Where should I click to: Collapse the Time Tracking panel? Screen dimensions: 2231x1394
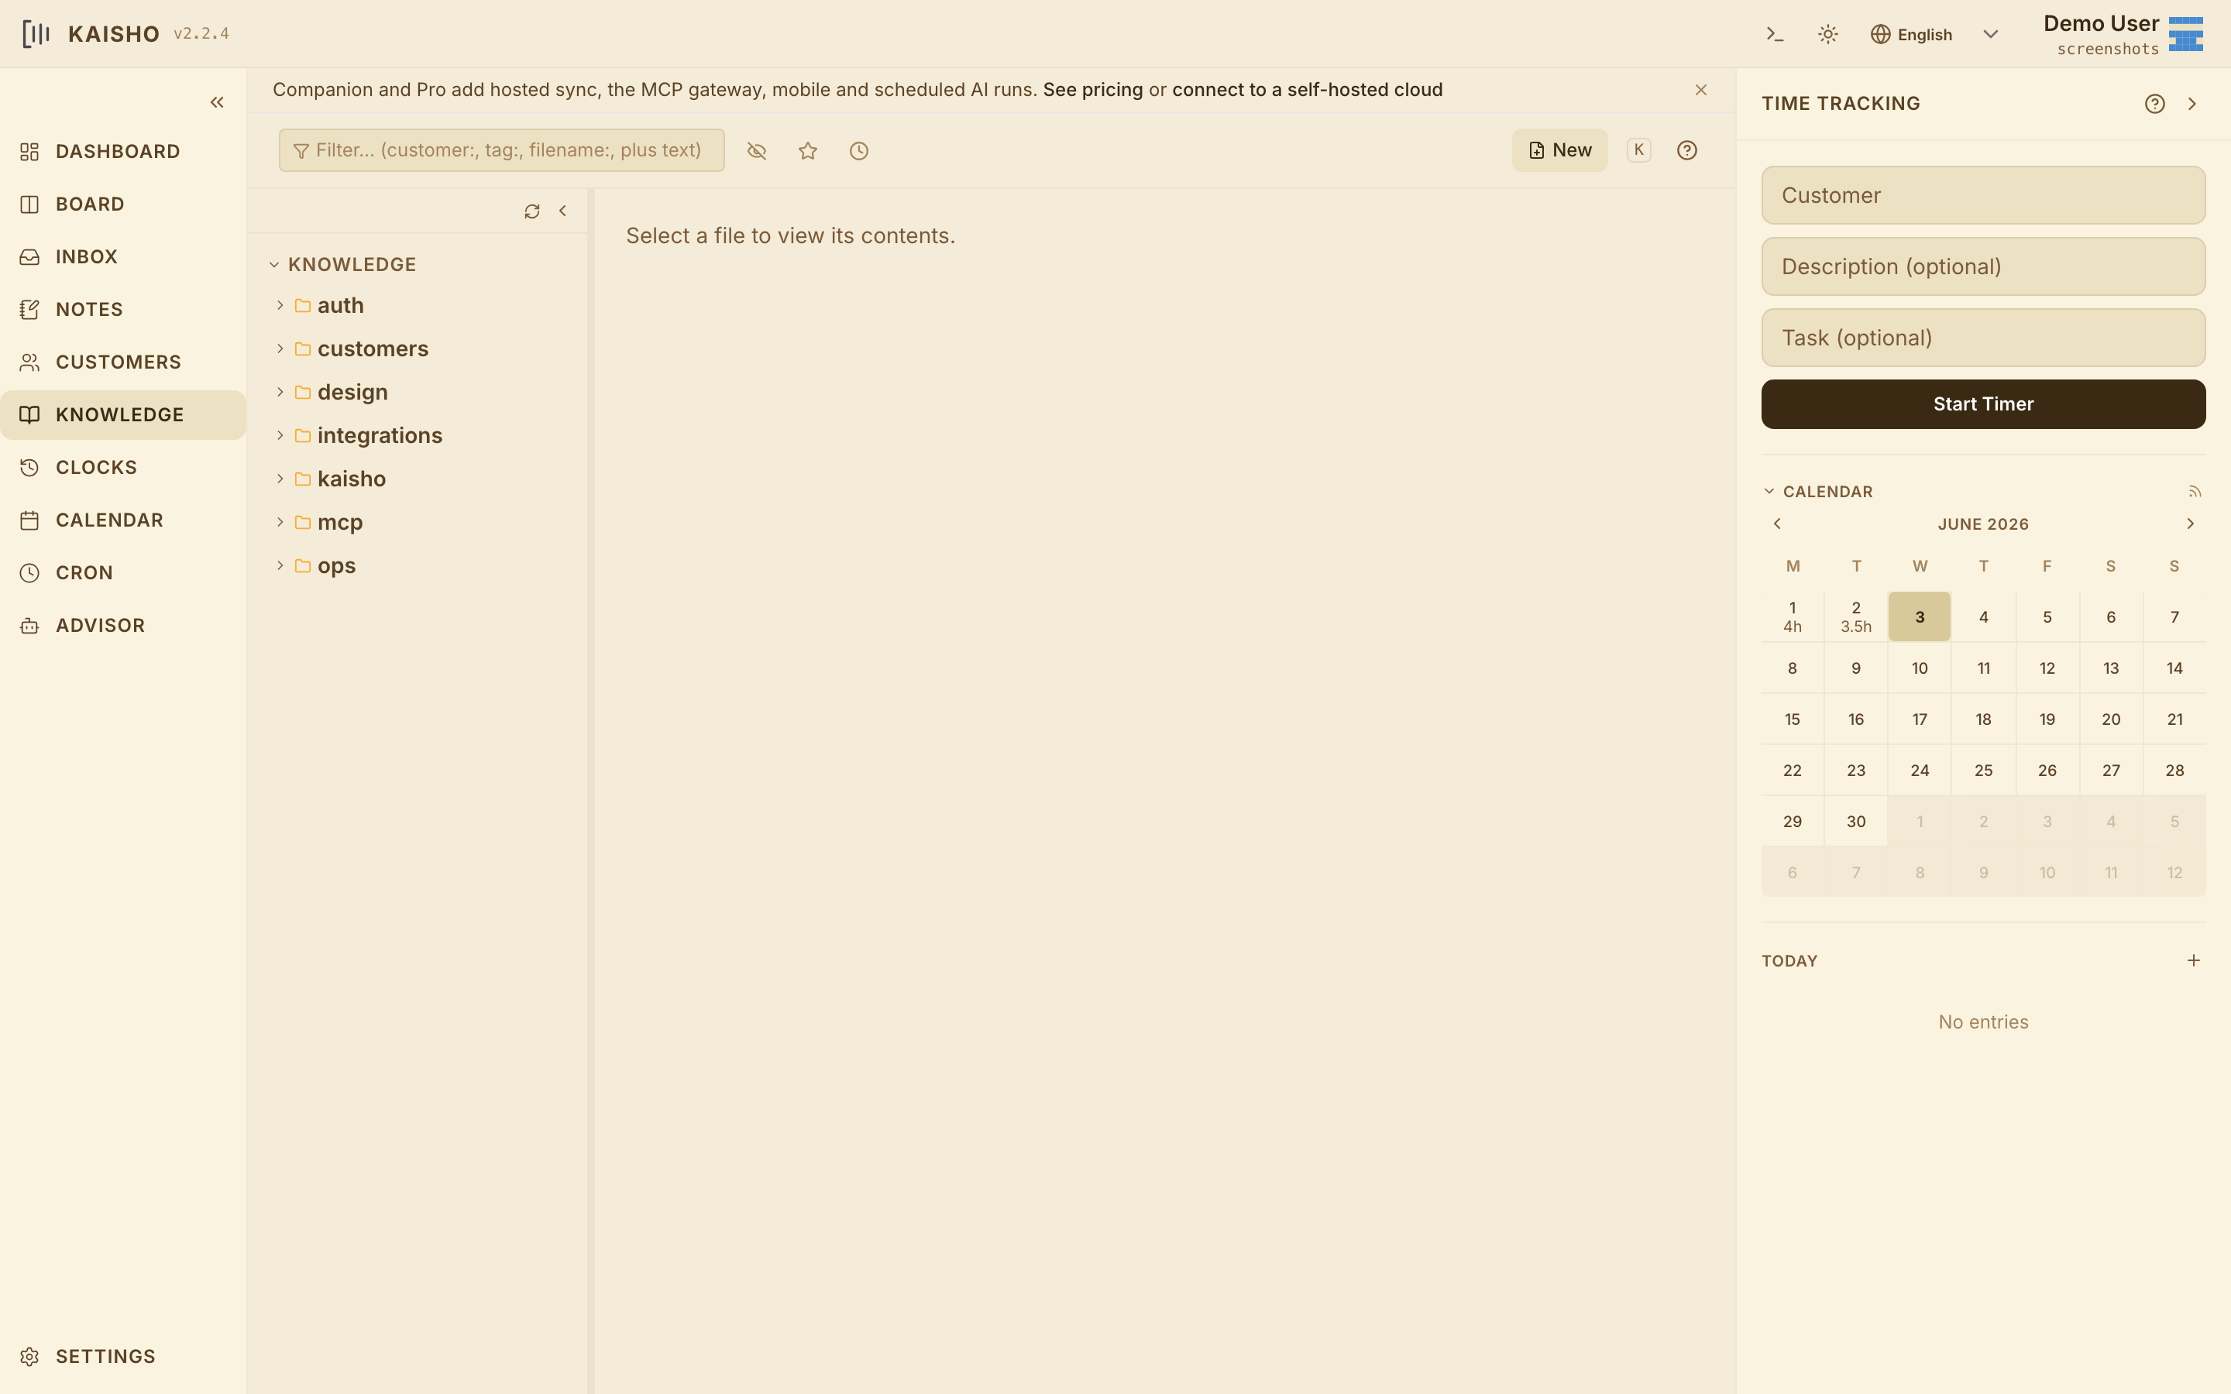[x=2192, y=103]
